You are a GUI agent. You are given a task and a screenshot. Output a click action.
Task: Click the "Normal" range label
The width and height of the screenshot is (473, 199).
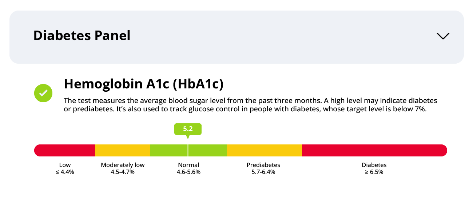(x=188, y=165)
